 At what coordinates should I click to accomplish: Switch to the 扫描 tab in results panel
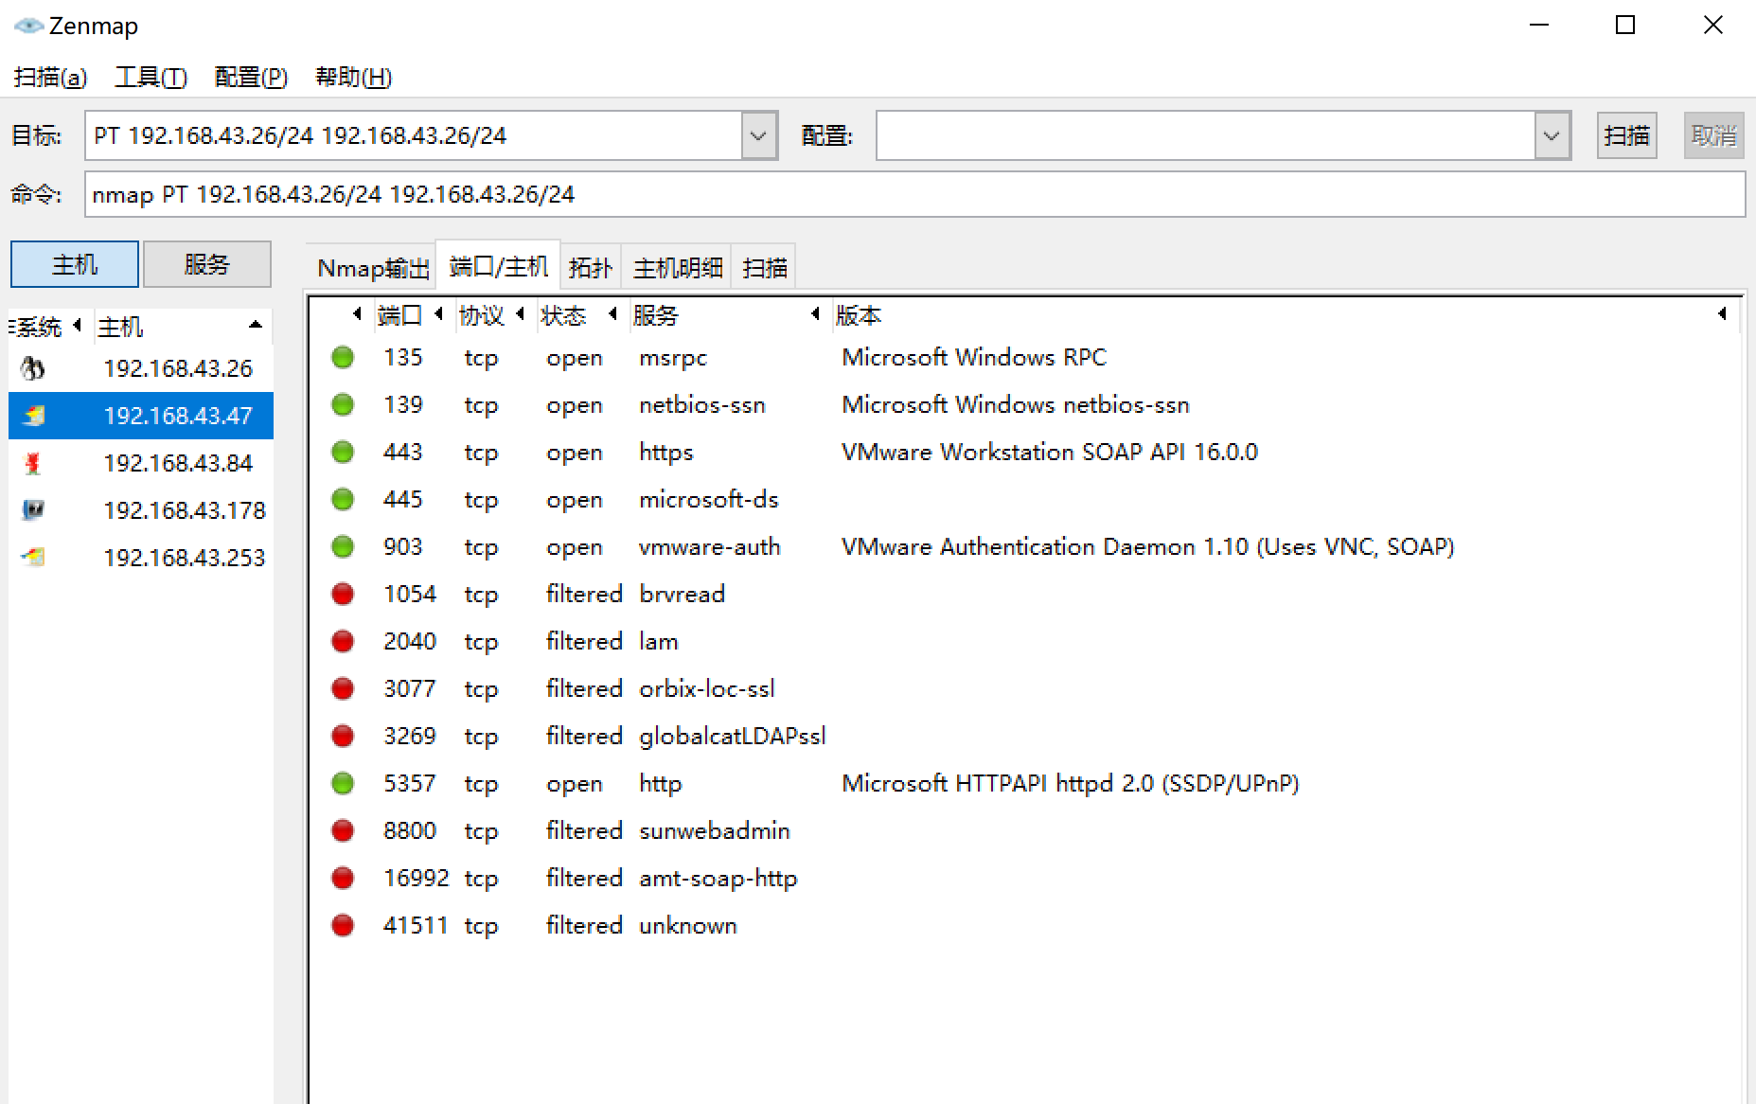pyautogui.click(x=765, y=268)
